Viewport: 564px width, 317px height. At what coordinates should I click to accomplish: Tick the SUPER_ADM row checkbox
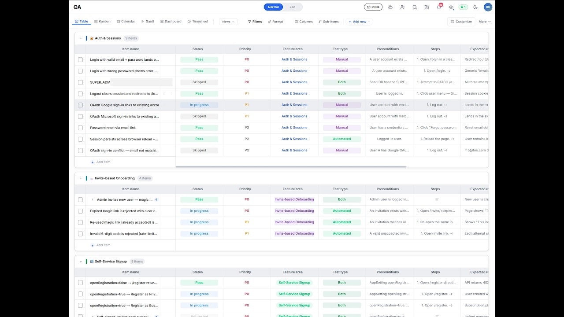pyautogui.click(x=80, y=82)
